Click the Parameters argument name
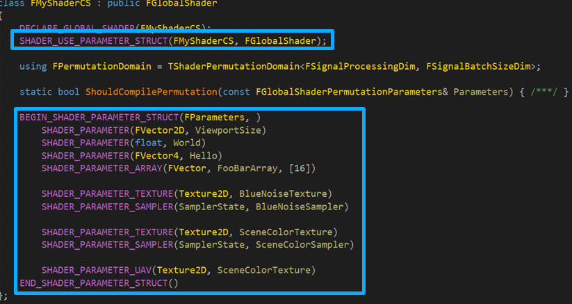572x304 pixels. (480, 92)
